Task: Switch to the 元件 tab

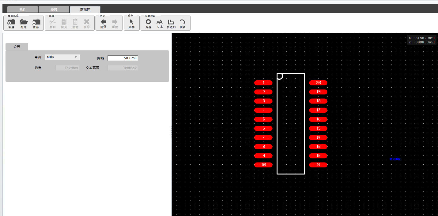Action: (23, 10)
